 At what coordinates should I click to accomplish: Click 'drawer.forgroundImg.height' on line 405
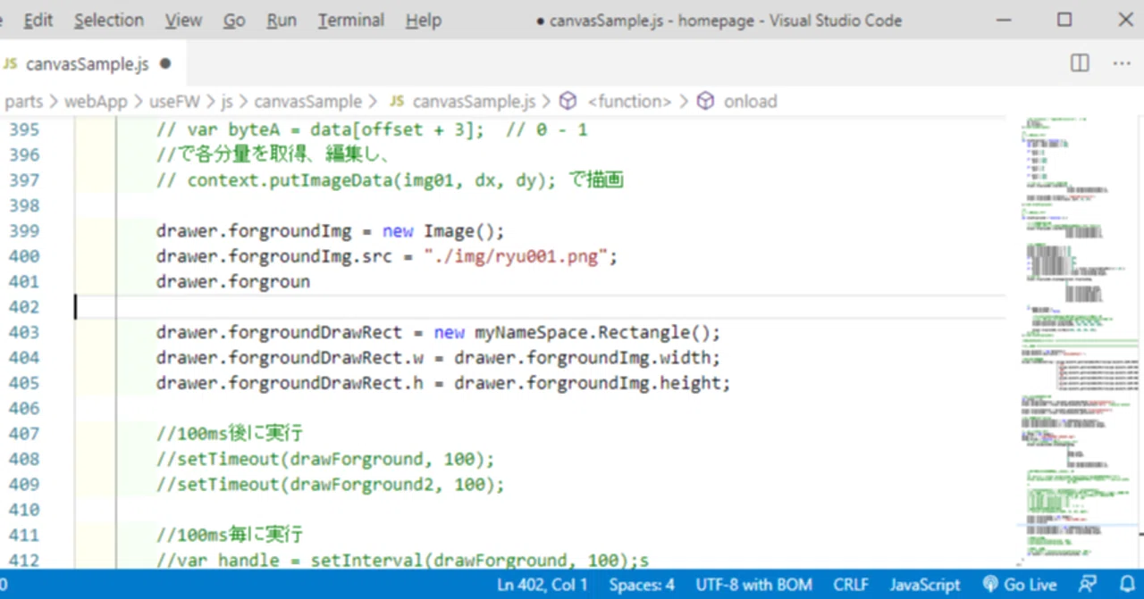(x=587, y=383)
